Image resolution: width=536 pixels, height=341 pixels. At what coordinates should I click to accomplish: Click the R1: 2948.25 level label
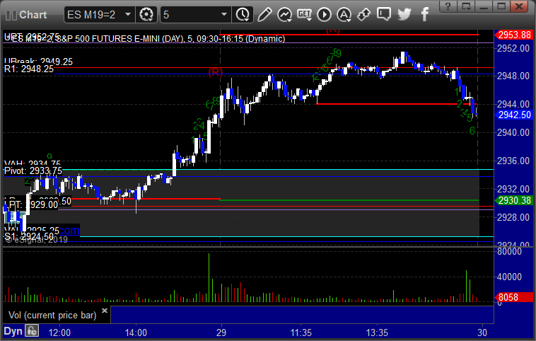click(x=29, y=69)
